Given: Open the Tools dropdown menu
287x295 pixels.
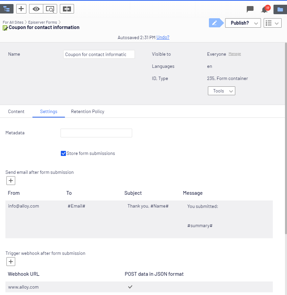Looking at the screenshot, I should coord(221,90).
